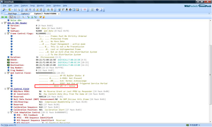The width and height of the screenshot is (212, 127).
Task: Open the New Capture dropdown arrow
Action: (7, 10)
